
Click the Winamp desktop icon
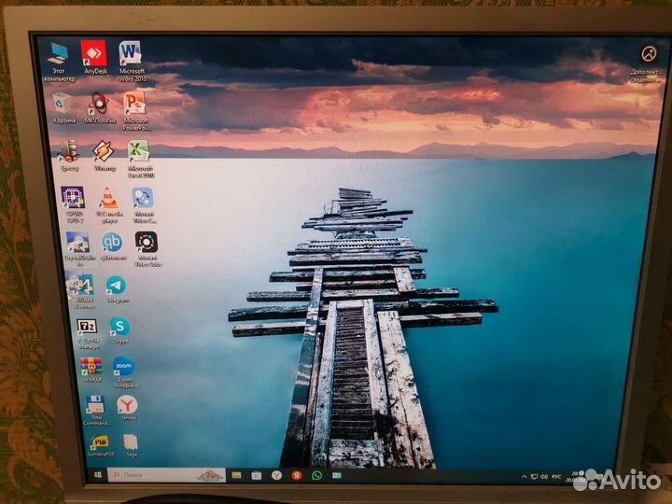point(104,151)
